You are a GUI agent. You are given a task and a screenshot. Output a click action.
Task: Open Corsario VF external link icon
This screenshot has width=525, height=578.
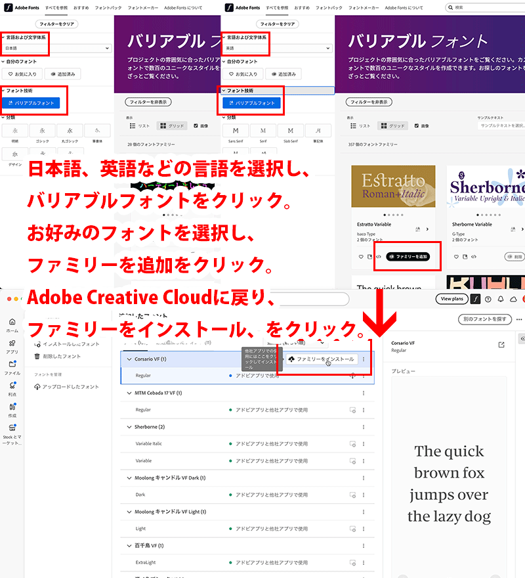pyautogui.click(x=501, y=345)
